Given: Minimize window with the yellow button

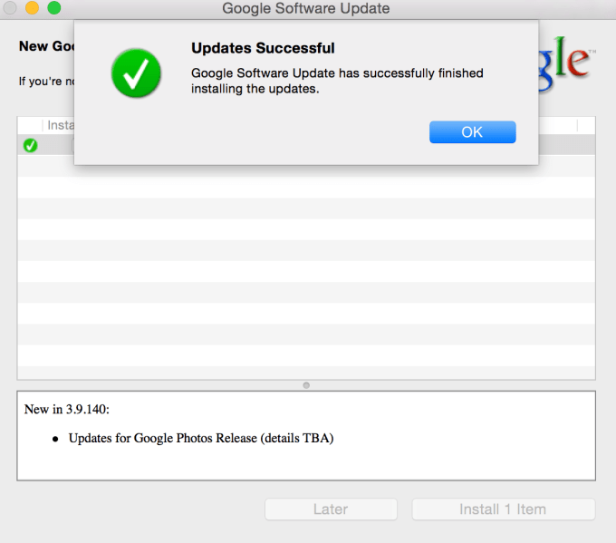Looking at the screenshot, I should coord(33,7).
